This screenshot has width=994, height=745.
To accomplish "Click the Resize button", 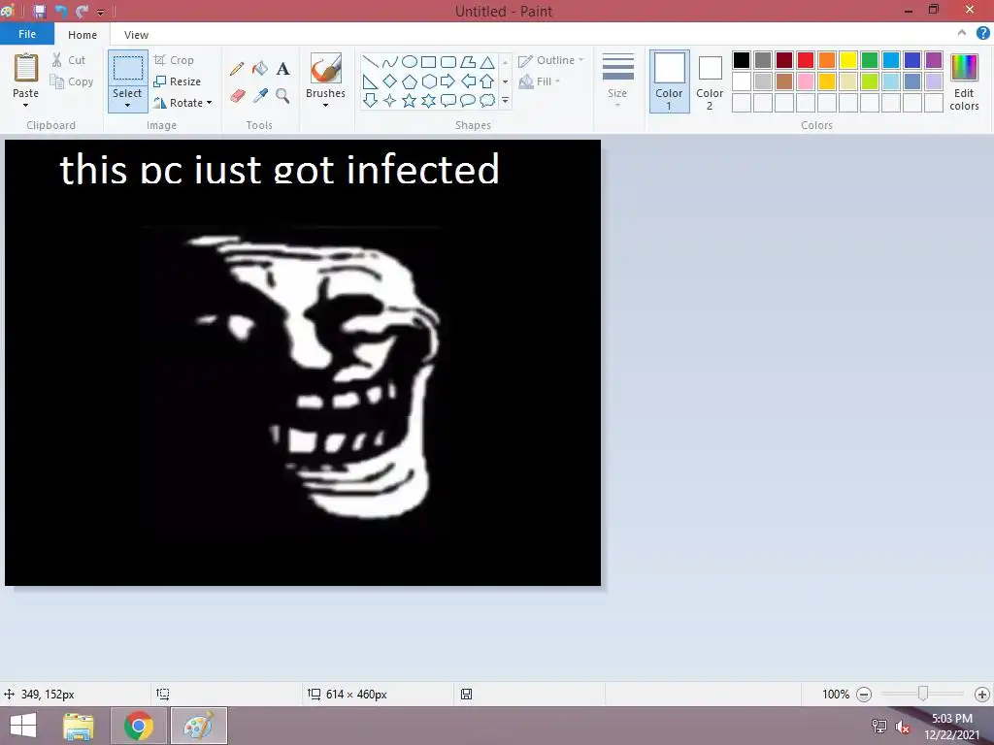I will click(178, 81).
